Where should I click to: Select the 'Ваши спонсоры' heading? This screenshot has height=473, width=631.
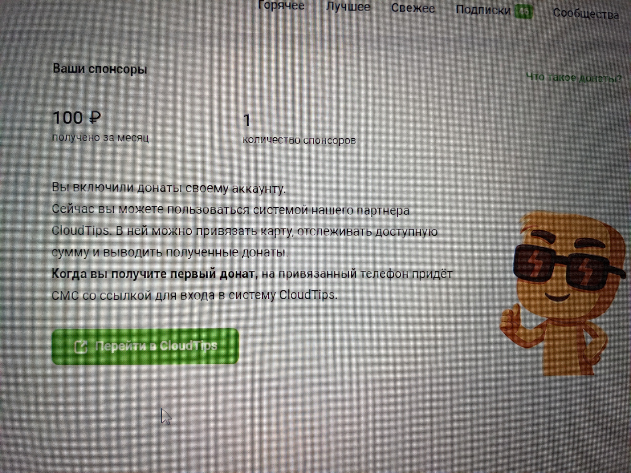pyautogui.click(x=100, y=69)
